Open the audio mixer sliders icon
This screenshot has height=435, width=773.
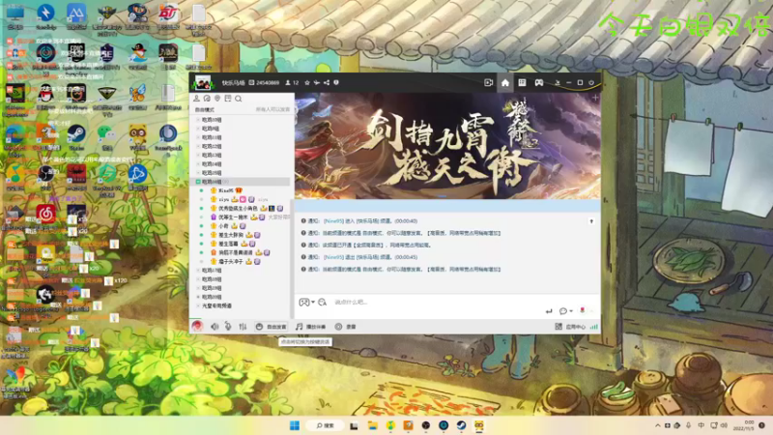[x=243, y=327]
